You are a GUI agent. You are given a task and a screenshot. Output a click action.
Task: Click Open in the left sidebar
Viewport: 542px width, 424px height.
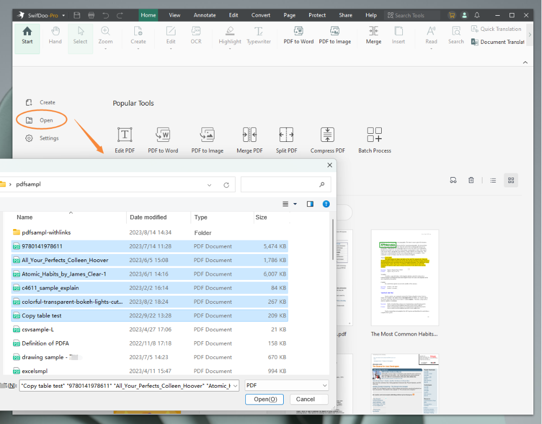coord(40,120)
